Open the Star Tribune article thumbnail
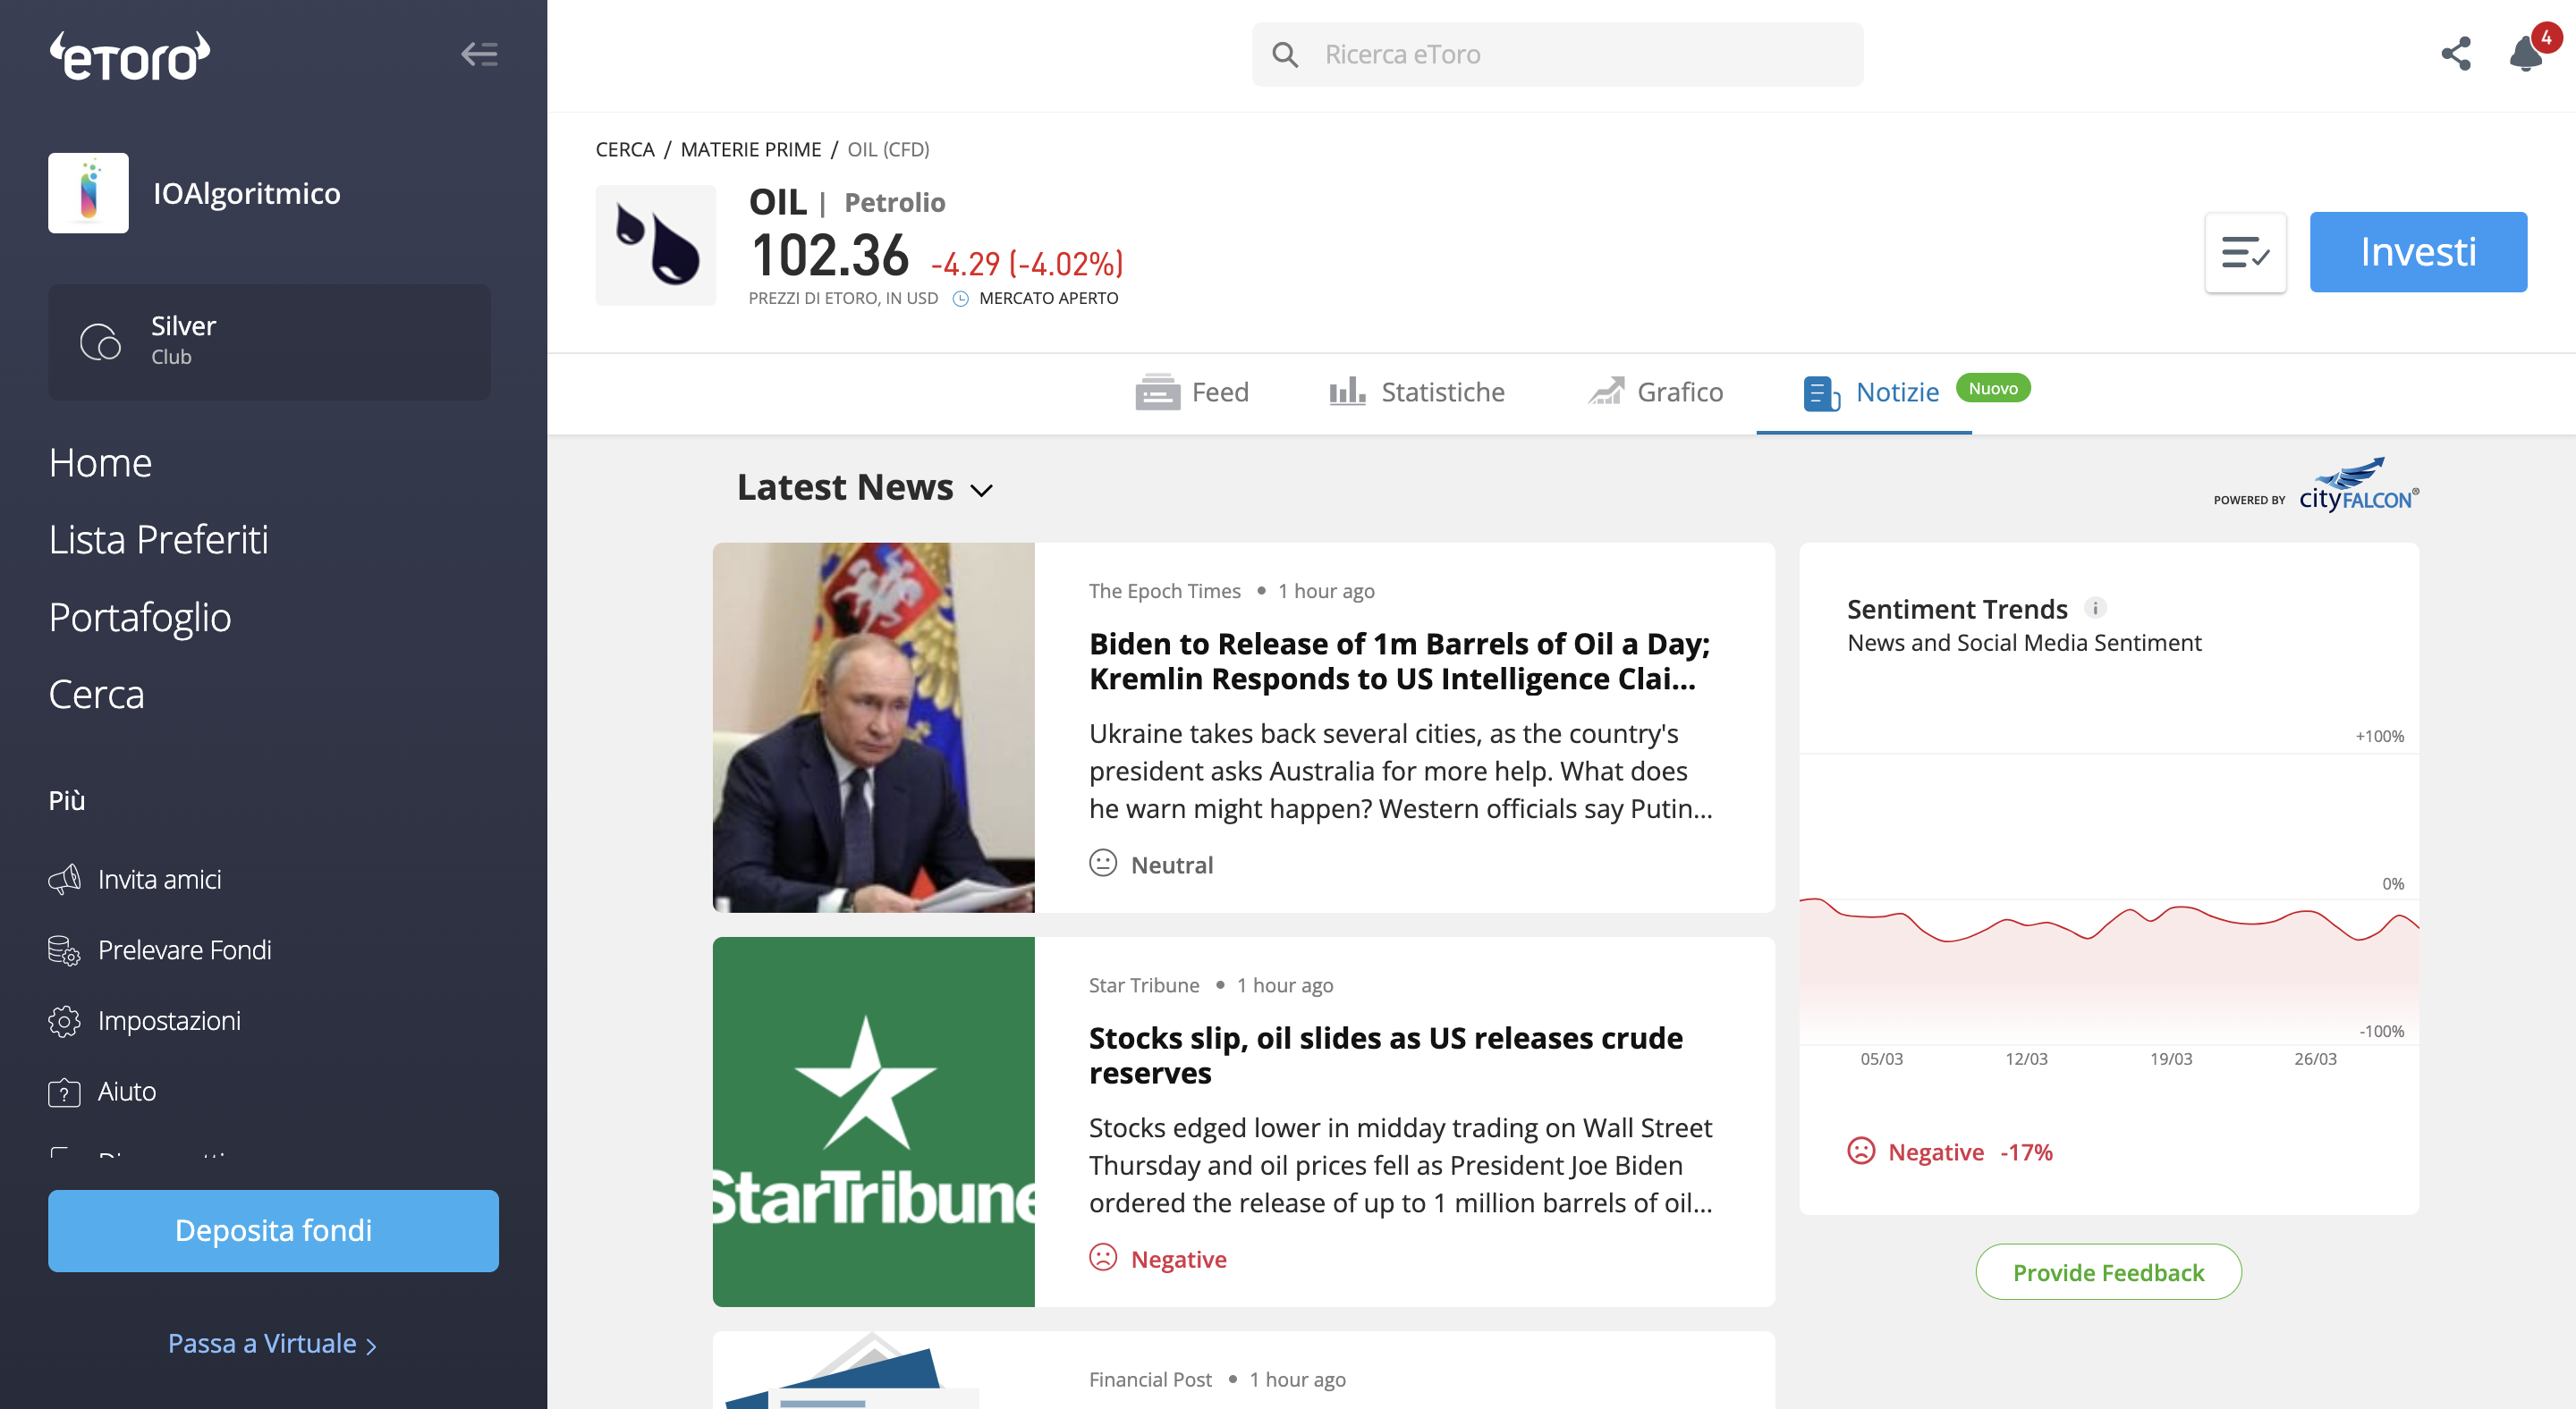The width and height of the screenshot is (2576, 1409). coord(873,1121)
